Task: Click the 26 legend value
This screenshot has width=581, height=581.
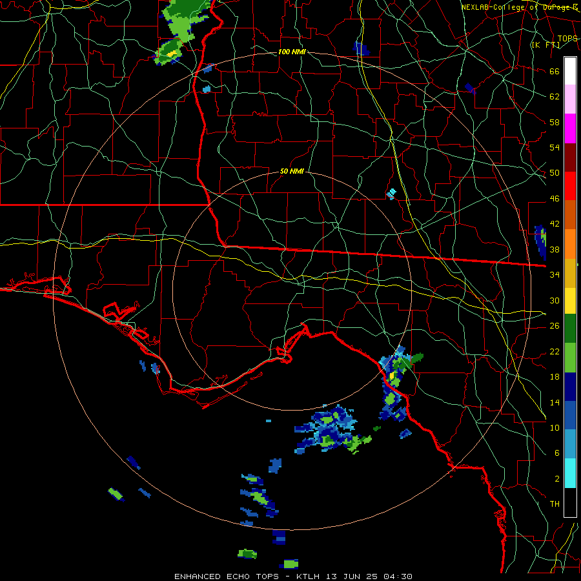Action: (555, 326)
